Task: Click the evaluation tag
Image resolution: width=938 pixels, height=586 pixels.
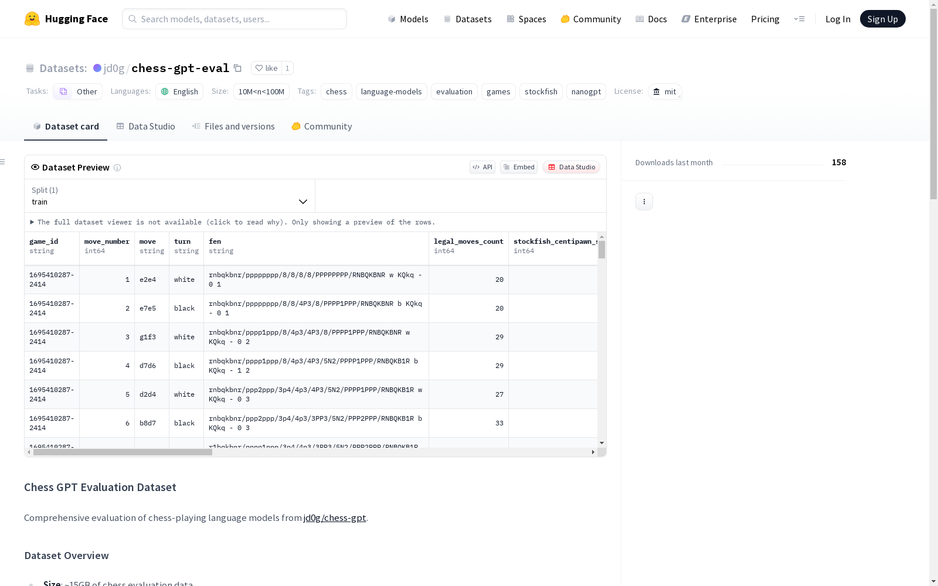Action: [454, 91]
